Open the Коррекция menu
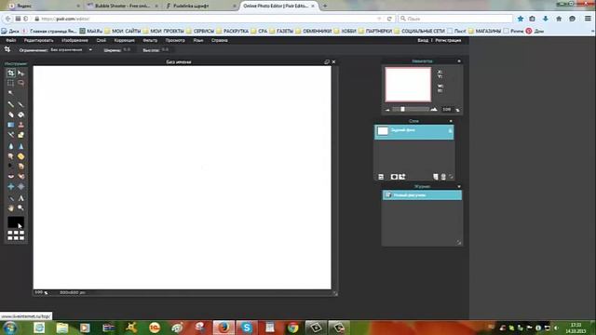 (x=124, y=40)
